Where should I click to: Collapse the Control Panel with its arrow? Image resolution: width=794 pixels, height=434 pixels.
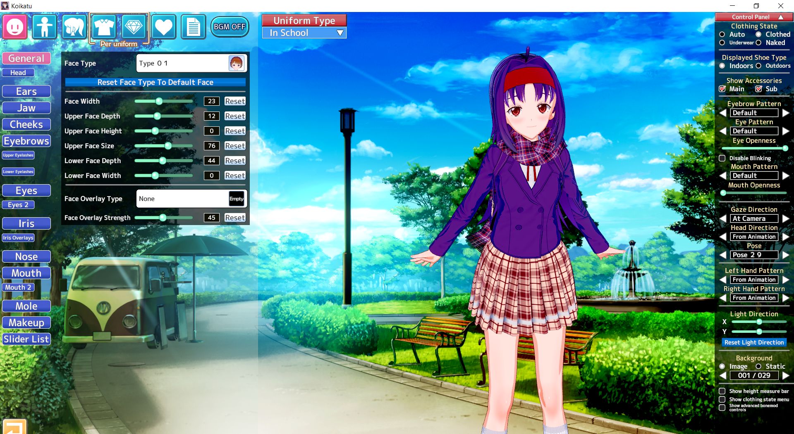[x=781, y=17]
